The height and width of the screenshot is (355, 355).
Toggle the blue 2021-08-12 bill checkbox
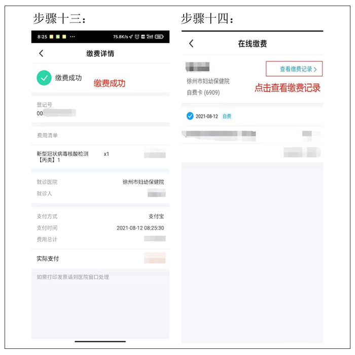click(x=190, y=116)
